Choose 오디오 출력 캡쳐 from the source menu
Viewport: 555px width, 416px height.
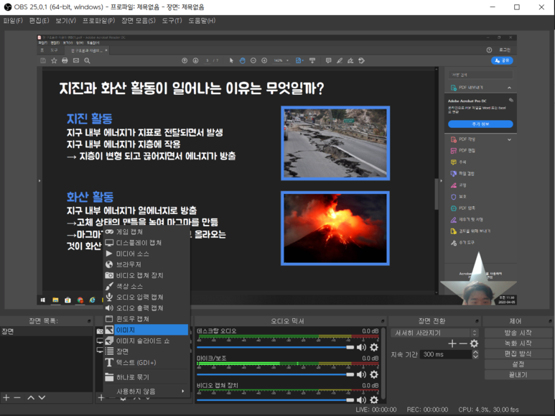tap(146, 308)
